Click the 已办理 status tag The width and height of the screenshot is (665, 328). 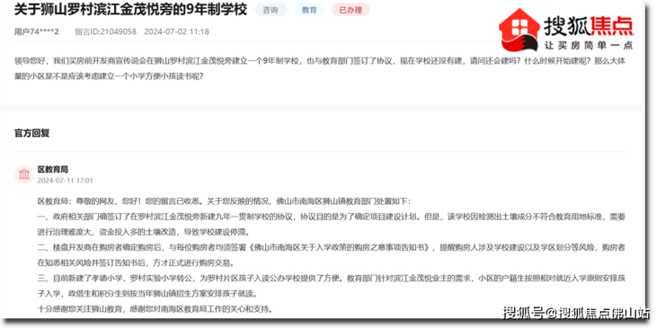(350, 10)
